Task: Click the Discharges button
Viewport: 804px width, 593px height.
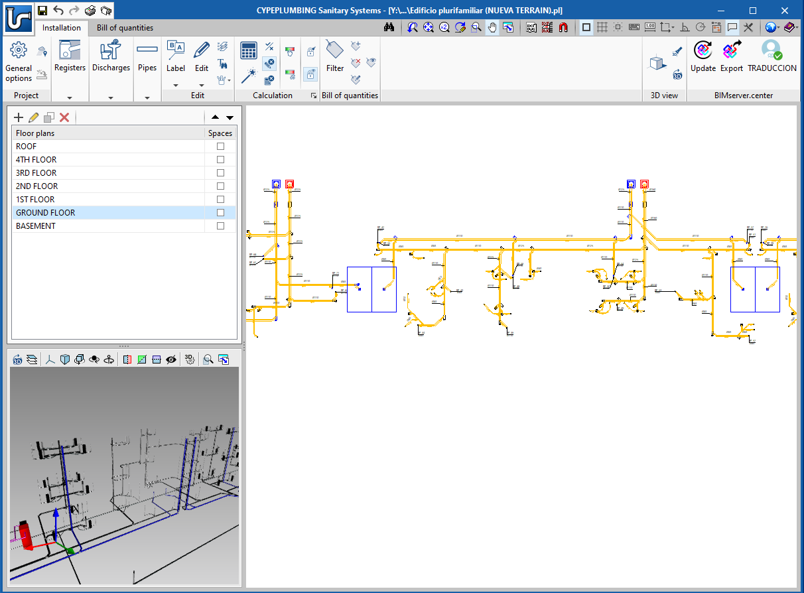Action: [x=111, y=56]
